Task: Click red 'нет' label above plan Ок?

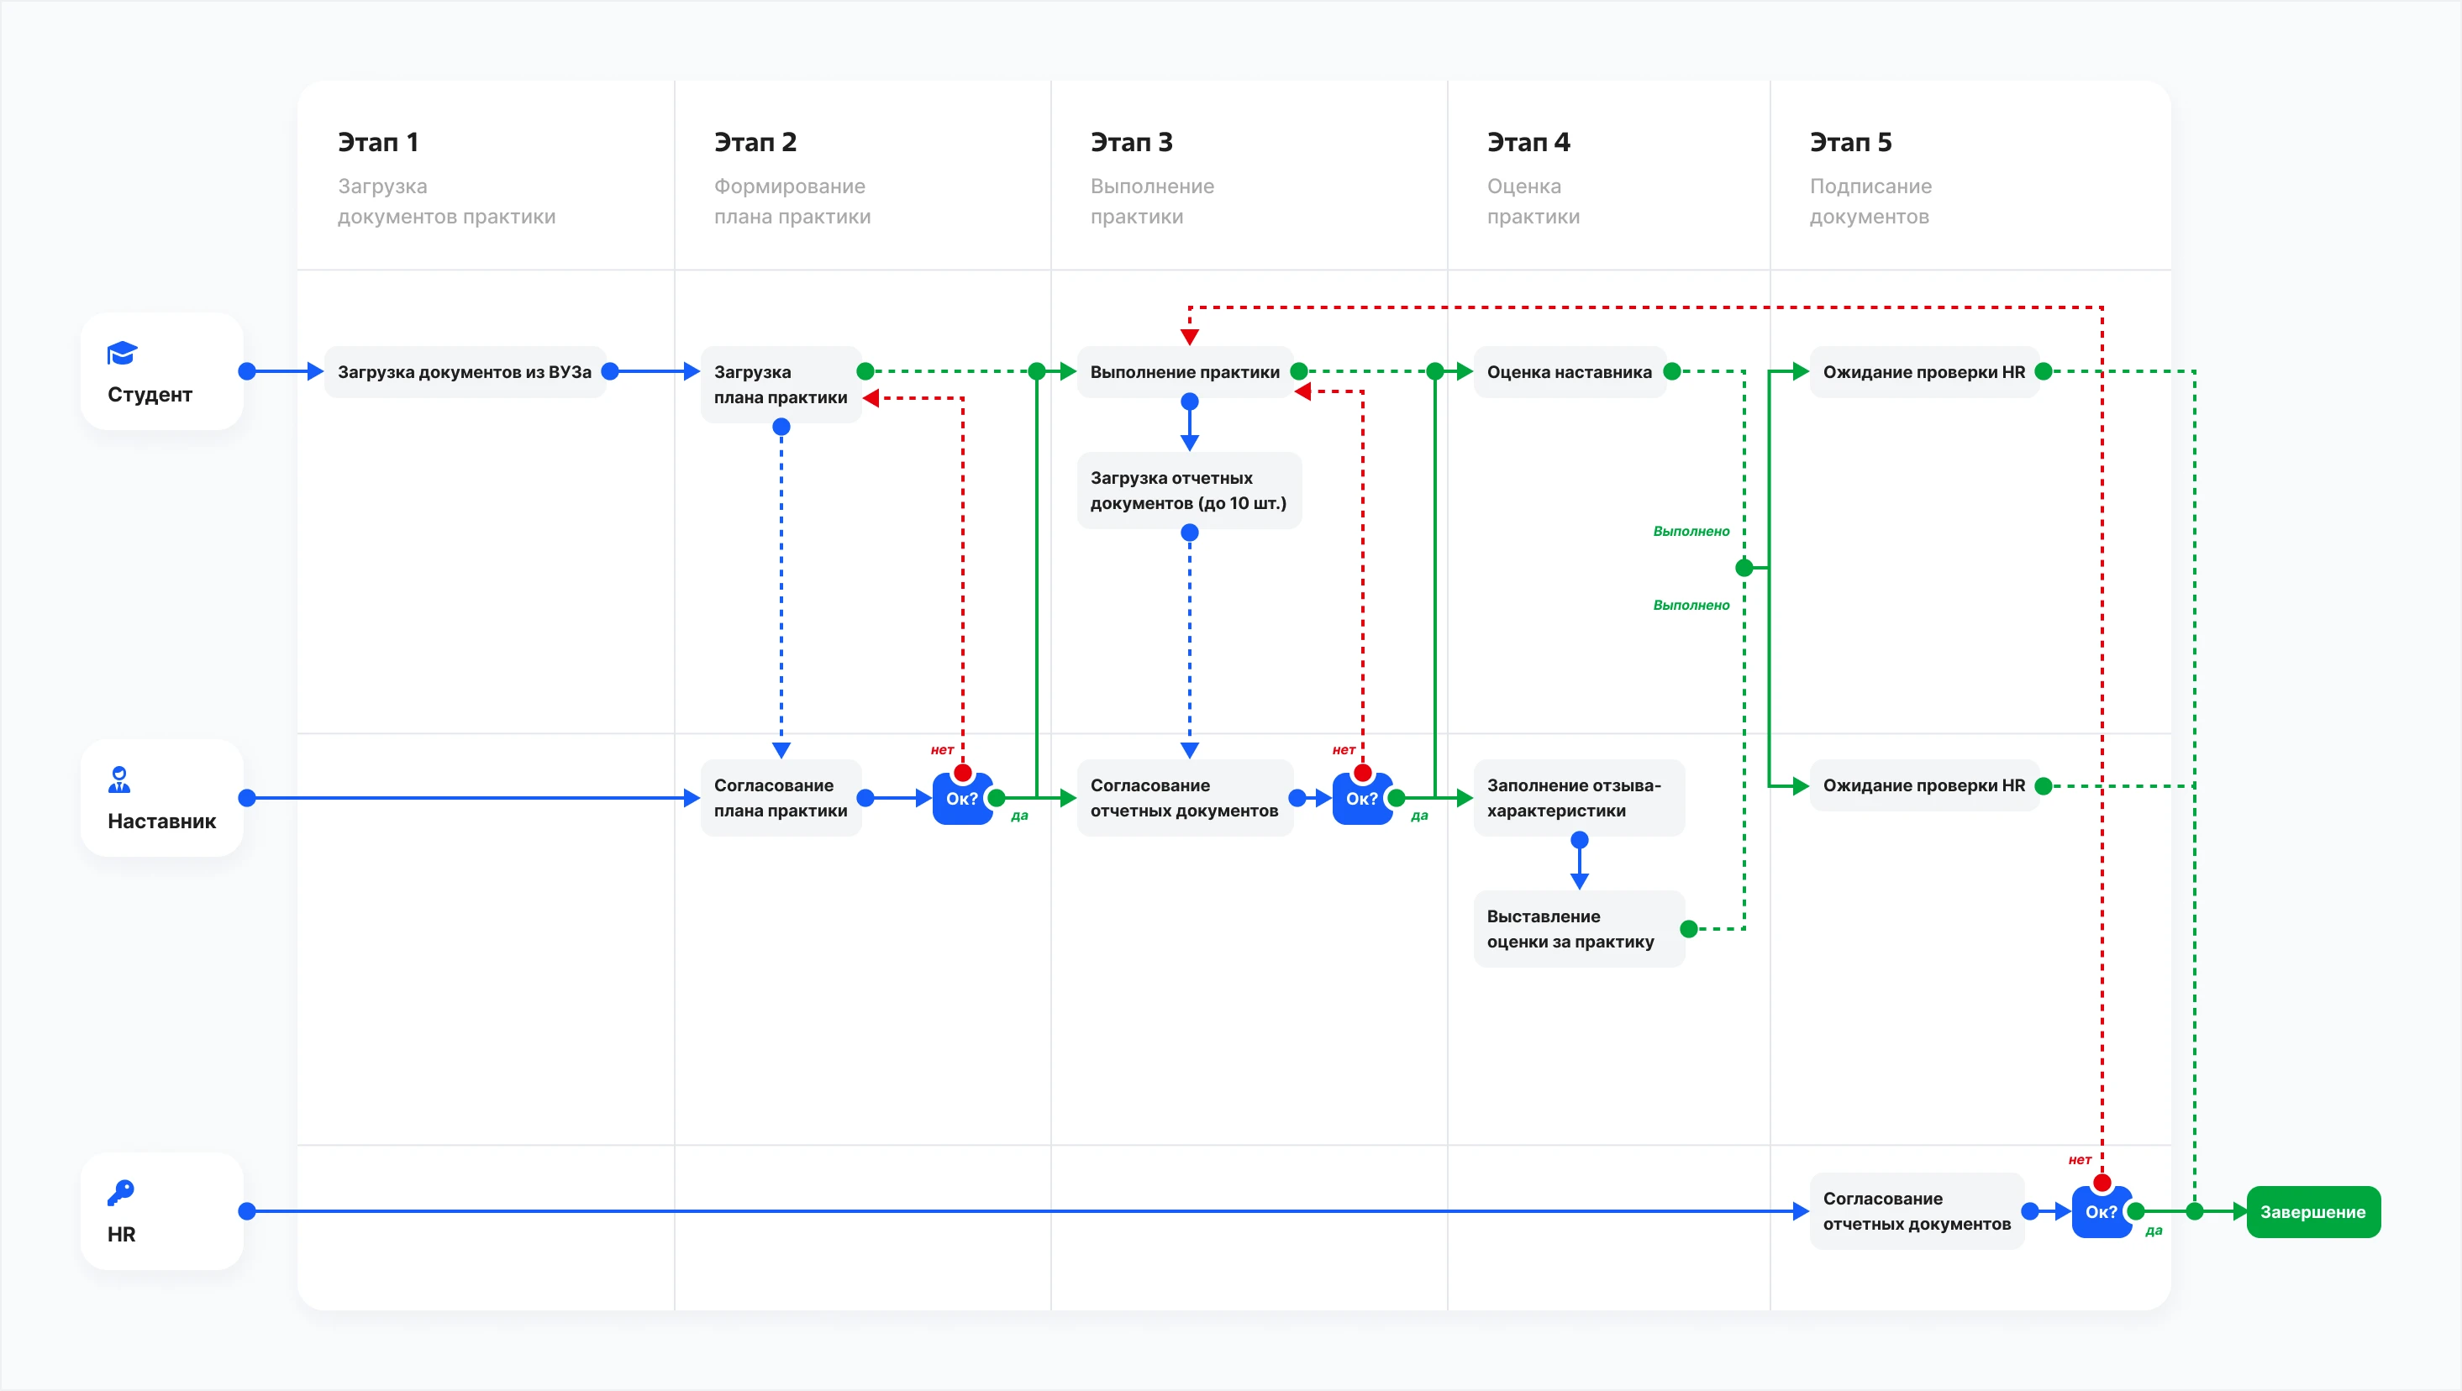Action: [x=942, y=750]
